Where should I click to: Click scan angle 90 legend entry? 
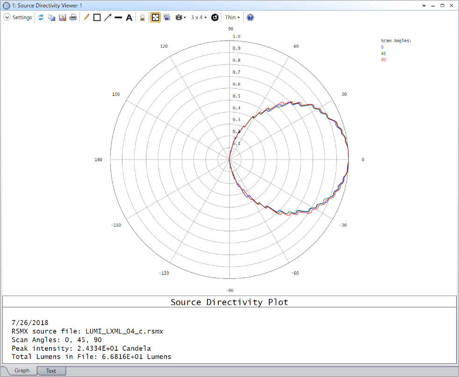coord(383,60)
